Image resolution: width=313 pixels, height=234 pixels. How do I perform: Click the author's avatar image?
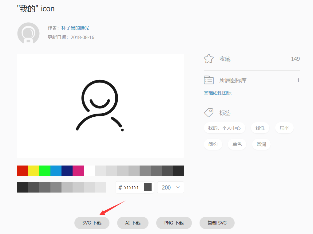click(x=28, y=33)
